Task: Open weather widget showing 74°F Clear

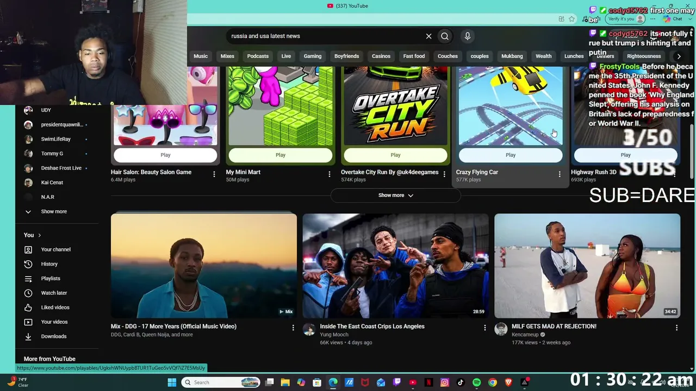Action: pos(17,382)
